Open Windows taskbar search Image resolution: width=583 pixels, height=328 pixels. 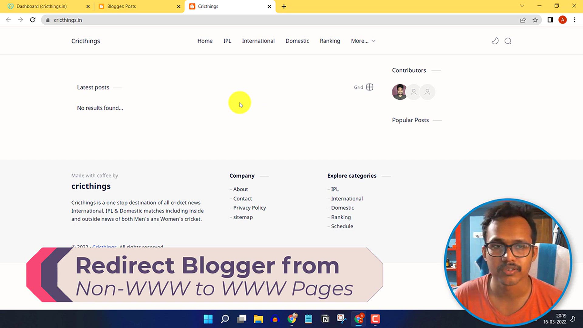pyautogui.click(x=225, y=319)
